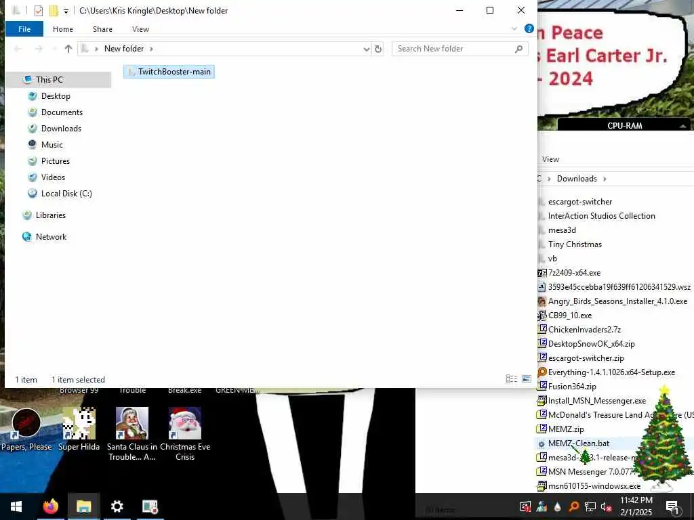This screenshot has height=520, width=694.
Task: Launch Firefox from the taskbar
Action: [50, 506]
